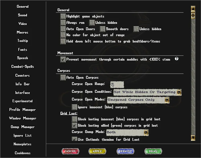The width and height of the screenshot is (201, 158).
Task: Toggle Hold down left mouse button checkbox
Action: point(63,41)
